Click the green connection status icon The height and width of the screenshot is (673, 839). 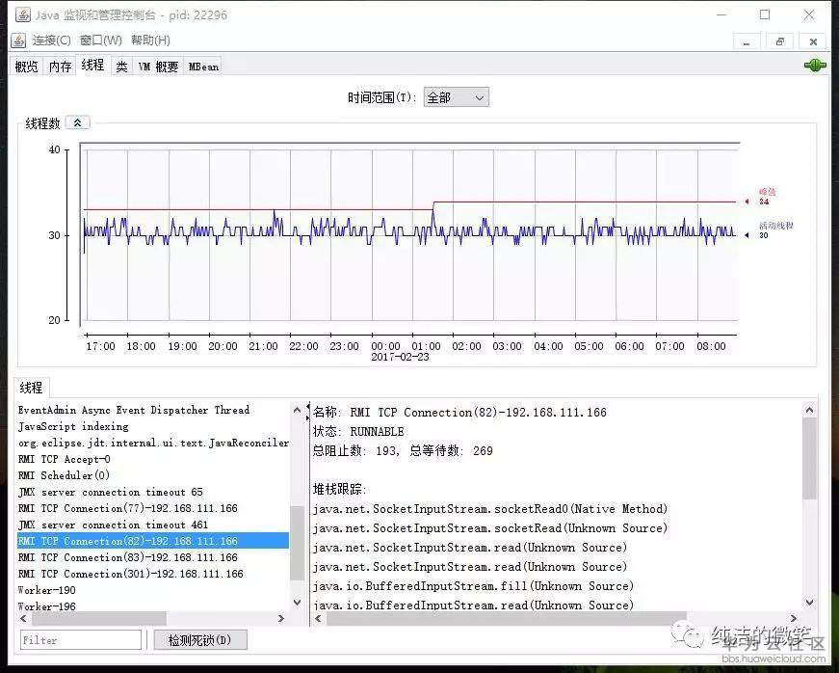pyautogui.click(x=815, y=66)
